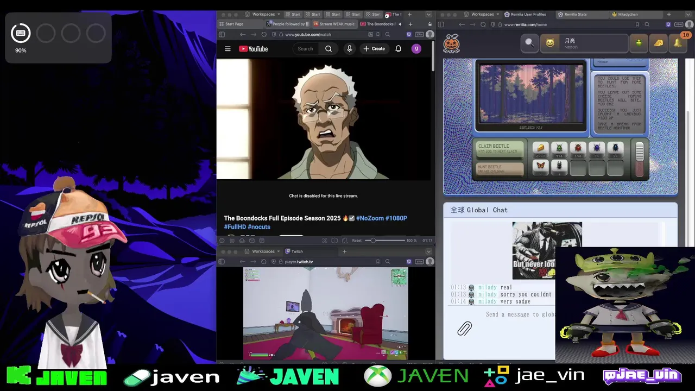Bookmark the remilia.com page
The image size is (695, 391).
click(x=637, y=24)
